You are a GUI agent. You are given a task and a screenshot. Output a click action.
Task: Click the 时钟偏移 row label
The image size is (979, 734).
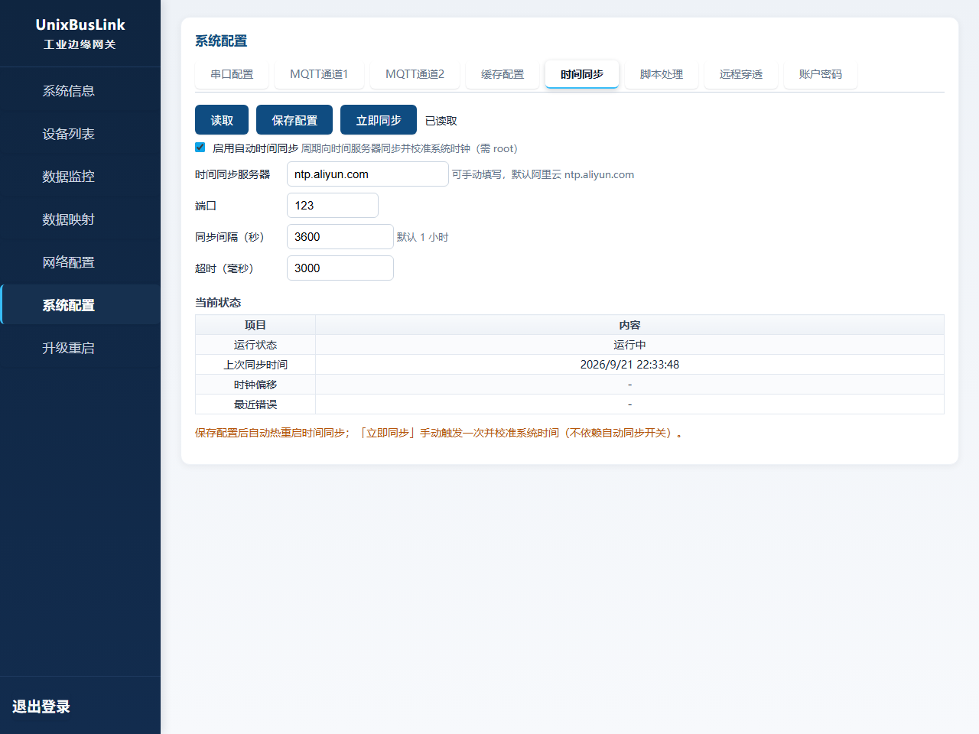(255, 385)
